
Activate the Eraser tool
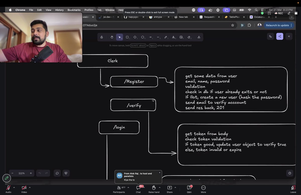click(189, 37)
